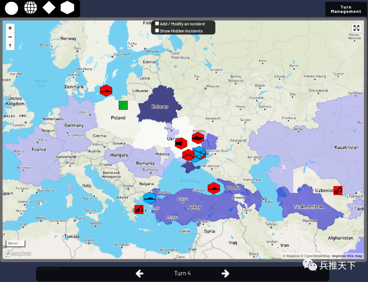Select green square marker in Poland
Screen dimensions: 368x282
pyautogui.click(x=123, y=105)
